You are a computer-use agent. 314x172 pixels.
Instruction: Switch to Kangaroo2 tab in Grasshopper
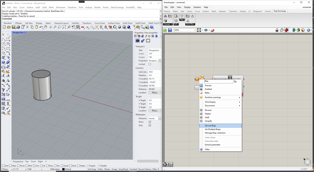[257, 11]
